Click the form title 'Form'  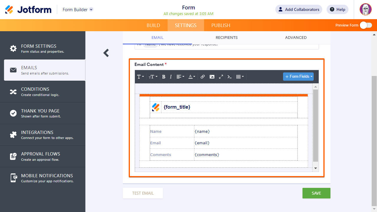pos(188,8)
